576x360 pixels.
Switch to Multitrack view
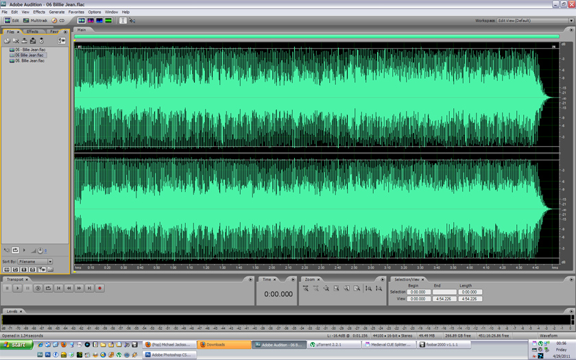pos(35,21)
